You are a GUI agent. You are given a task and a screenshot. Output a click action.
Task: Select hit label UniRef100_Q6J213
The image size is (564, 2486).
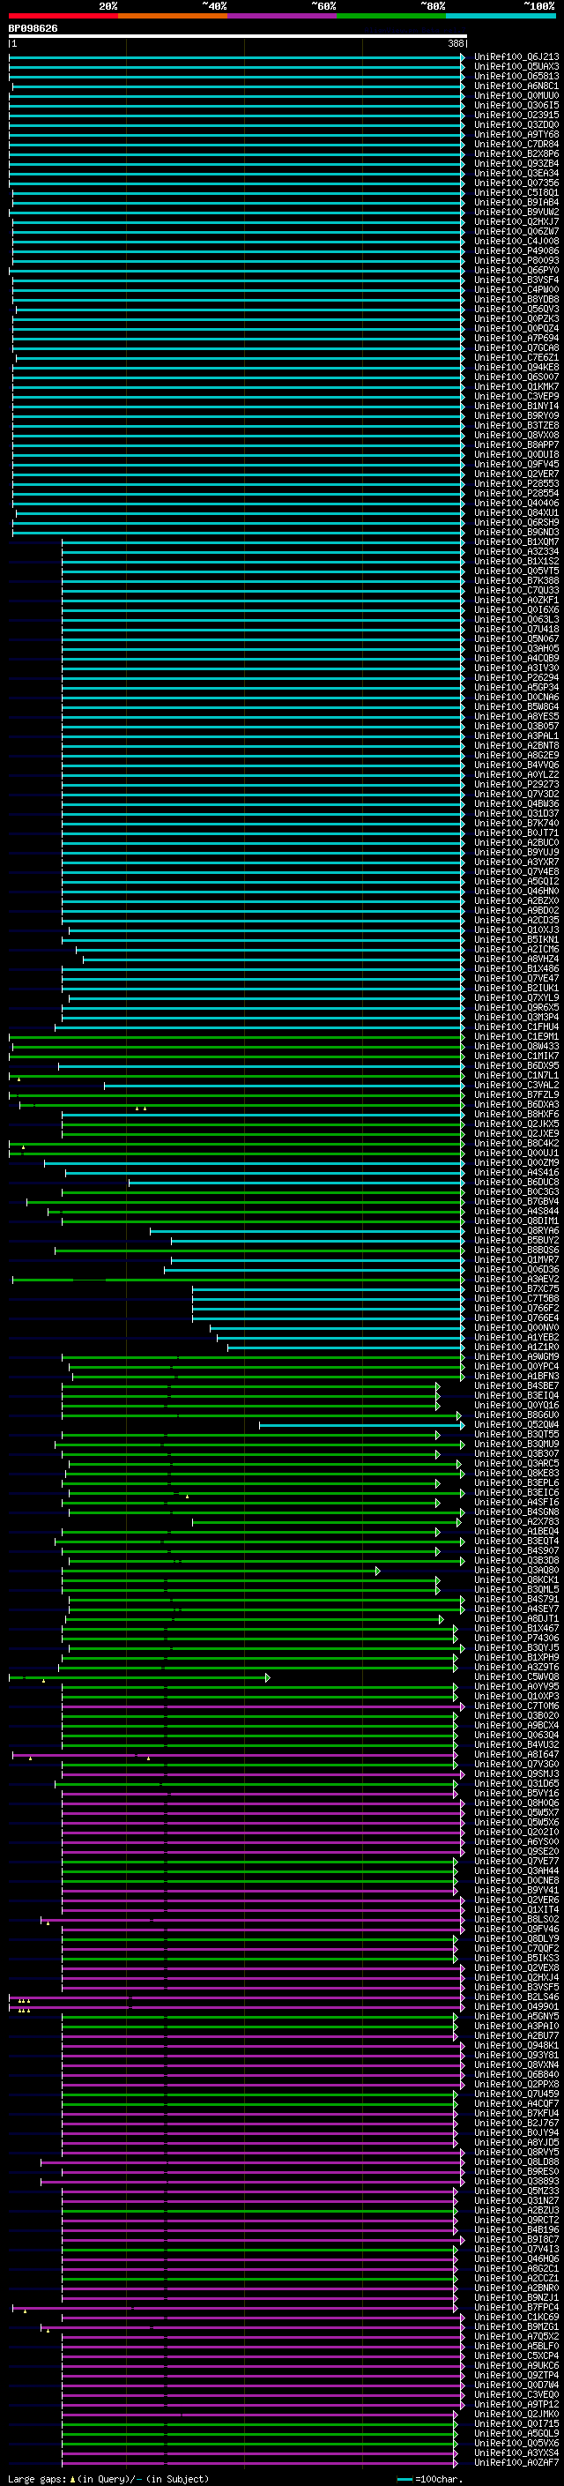(516, 57)
